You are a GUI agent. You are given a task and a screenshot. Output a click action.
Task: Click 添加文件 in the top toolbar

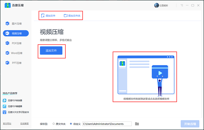[x=48, y=16]
